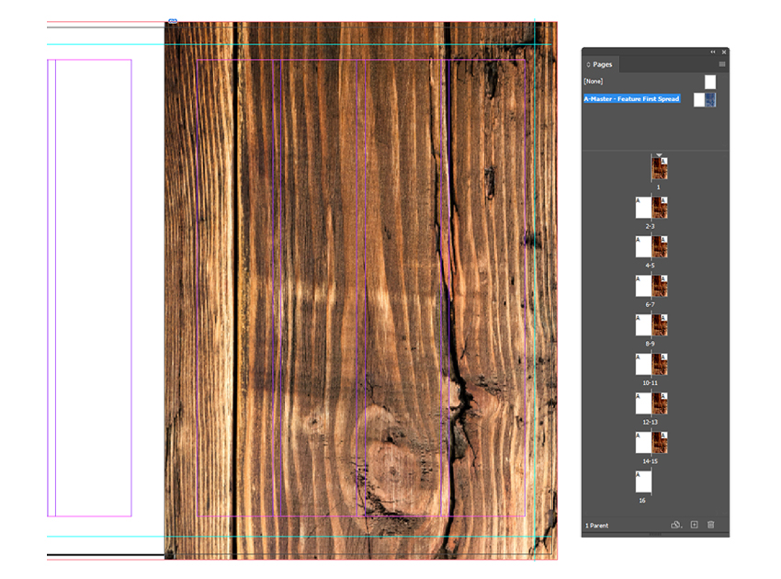Image resolution: width=781 pixels, height=579 pixels.
Task: Close the Pages panel
Action: (724, 51)
